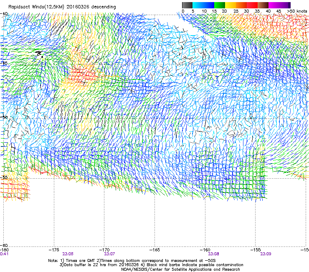The height and width of the screenshot is (272, 309).
Task: Click the purple time stamp '23:08'
Action: pos(213,254)
